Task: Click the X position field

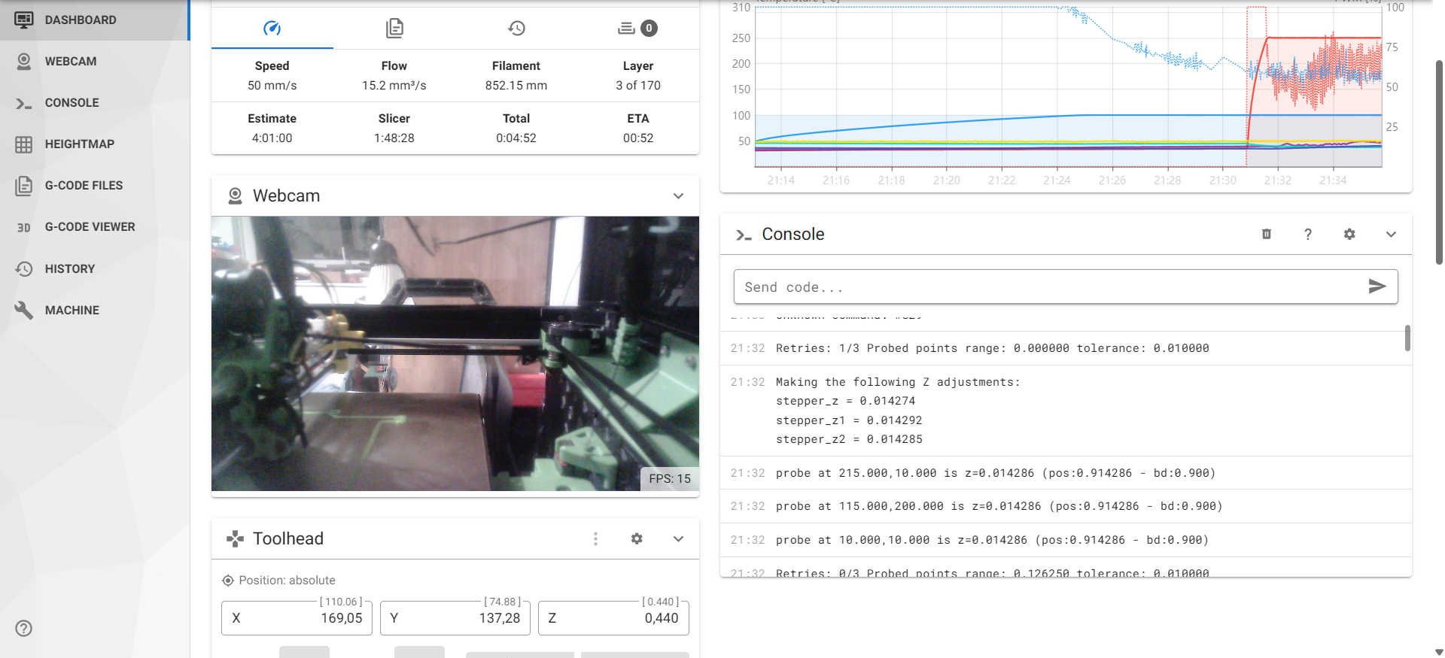Action: tap(297, 617)
